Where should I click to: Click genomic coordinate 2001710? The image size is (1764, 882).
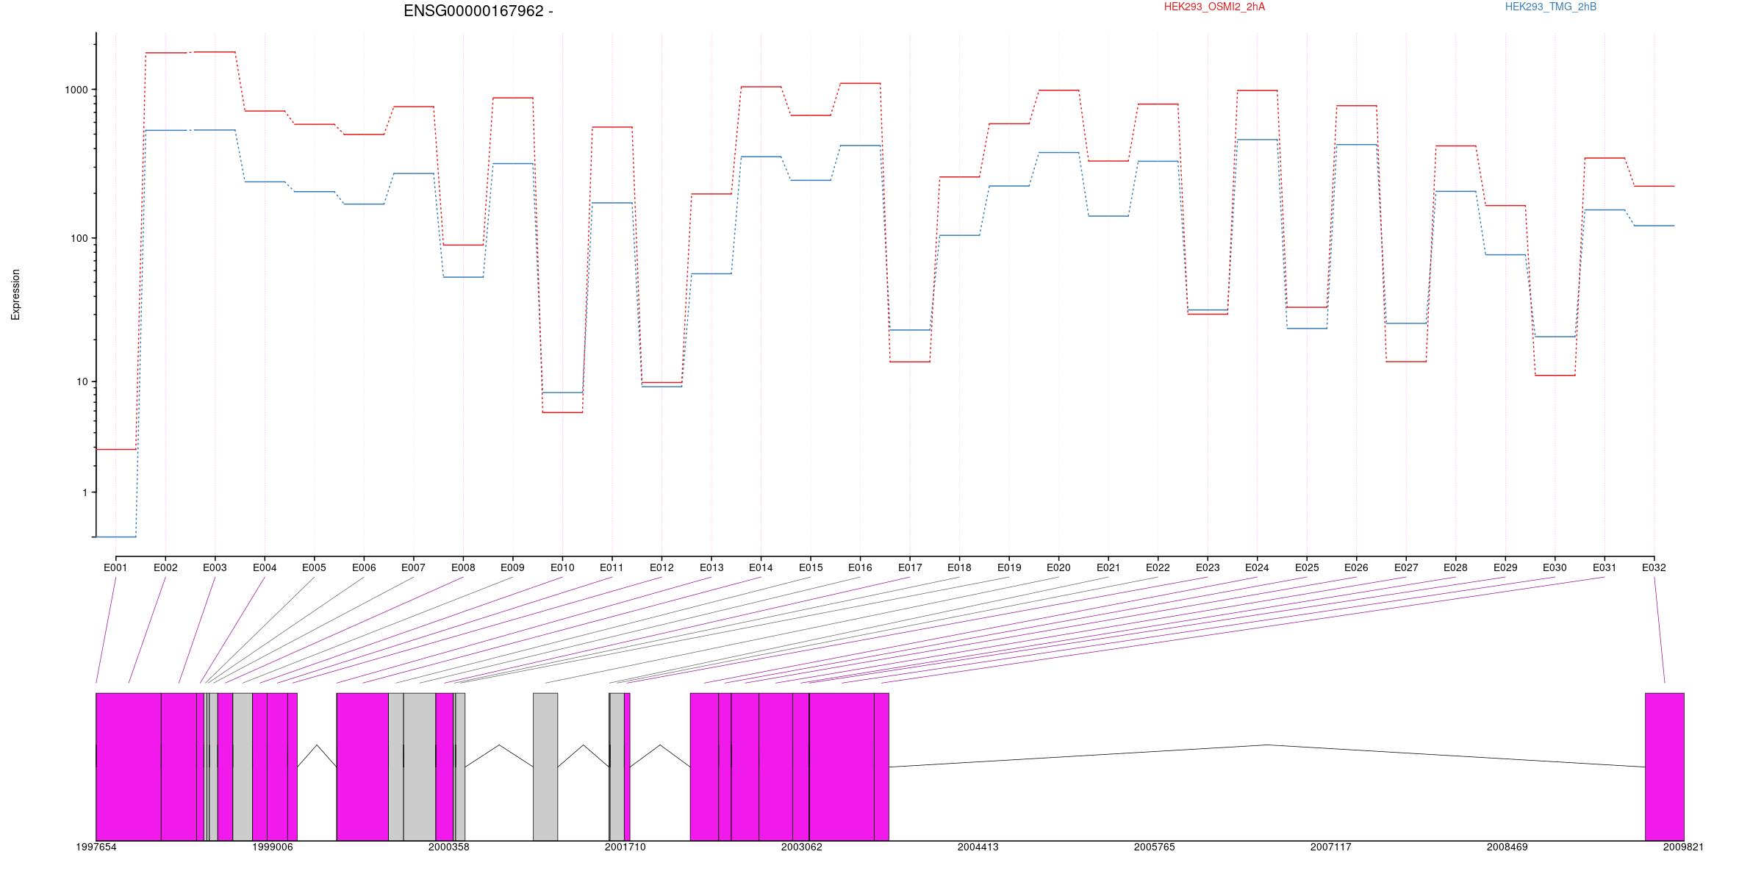coord(625,847)
